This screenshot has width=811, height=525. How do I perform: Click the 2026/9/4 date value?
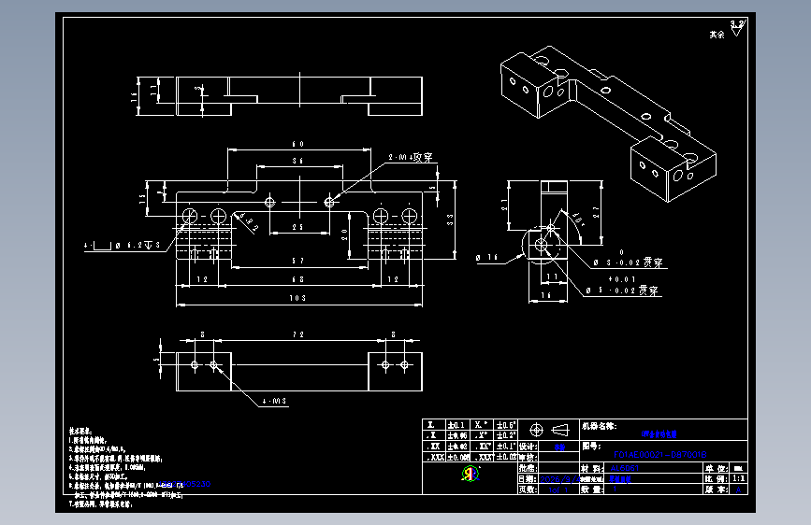pyautogui.click(x=559, y=479)
